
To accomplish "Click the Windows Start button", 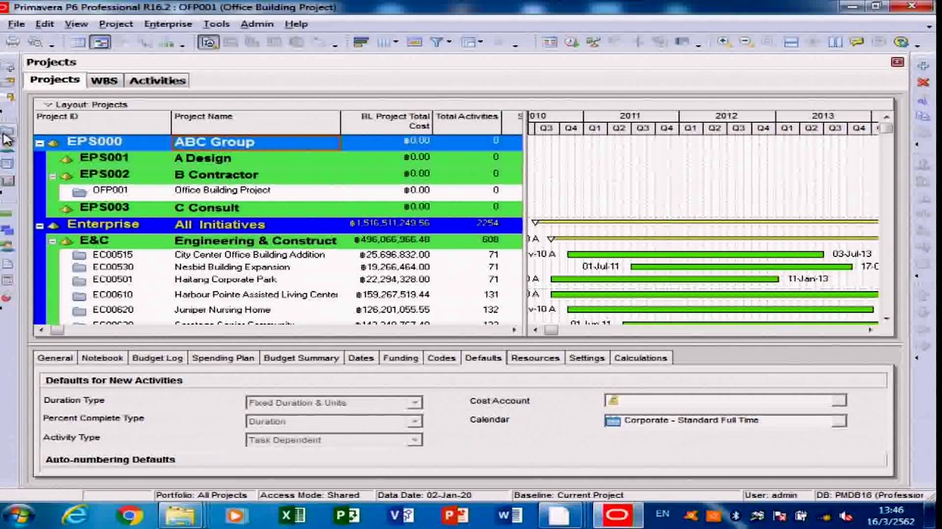I will click(20, 516).
